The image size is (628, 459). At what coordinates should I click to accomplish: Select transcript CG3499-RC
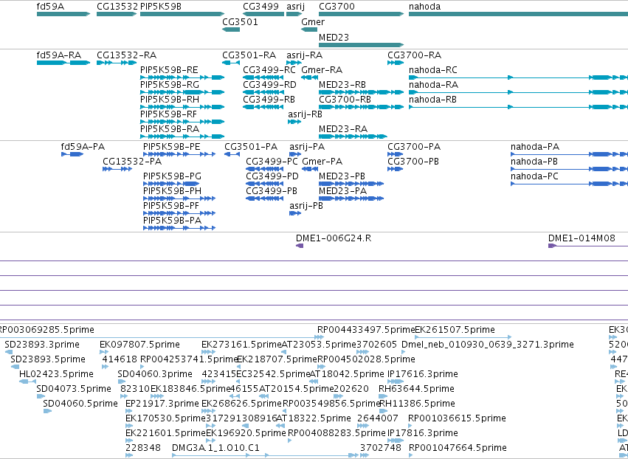click(263, 77)
